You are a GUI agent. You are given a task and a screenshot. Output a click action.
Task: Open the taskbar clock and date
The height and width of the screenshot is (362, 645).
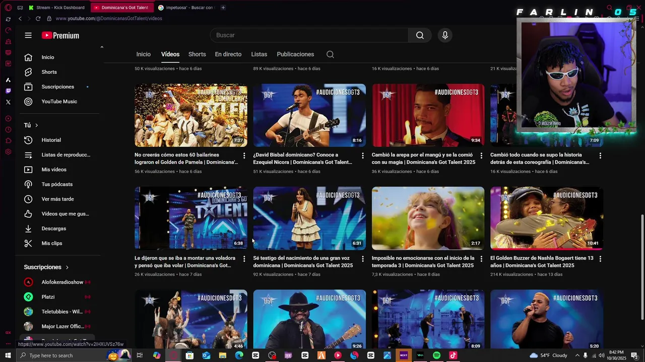click(616, 355)
